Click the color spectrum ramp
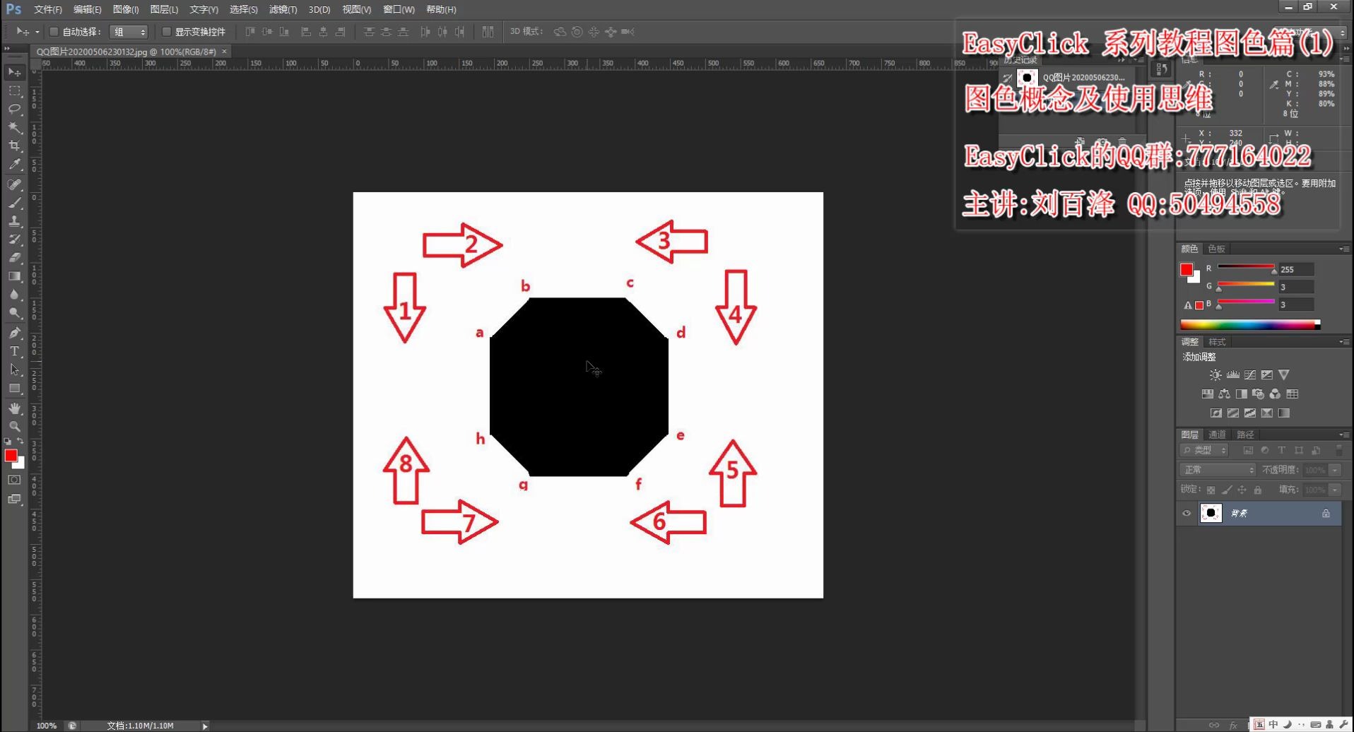 tap(1249, 324)
